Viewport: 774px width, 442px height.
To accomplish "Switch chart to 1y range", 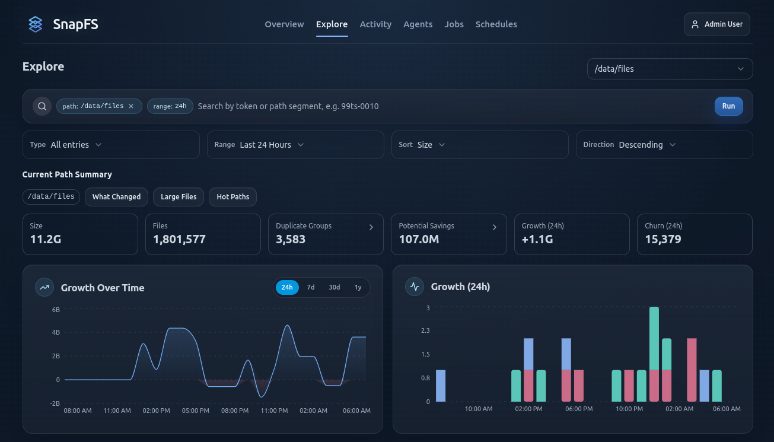I will 358,287.
